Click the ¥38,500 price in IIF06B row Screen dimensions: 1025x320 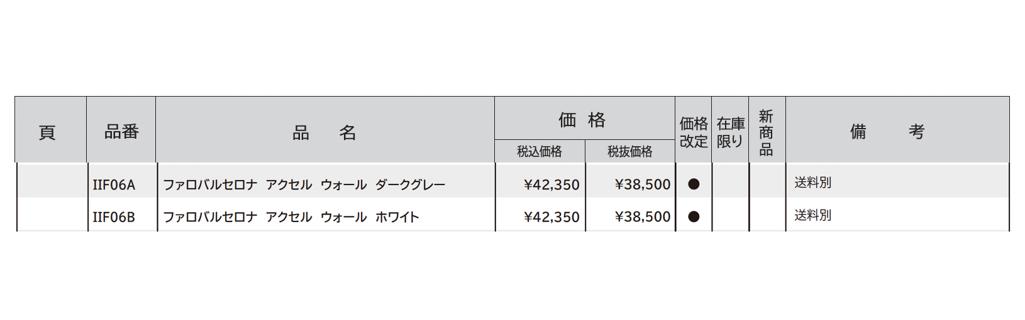tap(642, 217)
